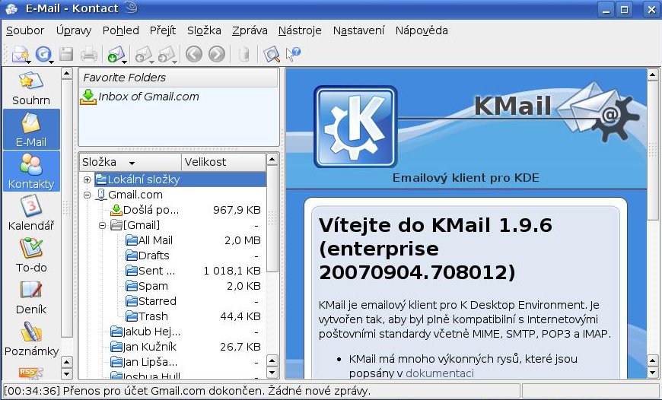Click the status bar transfer message
This screenshot has height=400, width=662.
tap(187, 391)
